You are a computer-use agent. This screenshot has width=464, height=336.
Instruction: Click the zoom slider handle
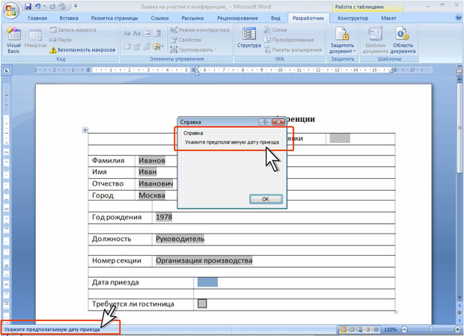click(x=431, y=329)
